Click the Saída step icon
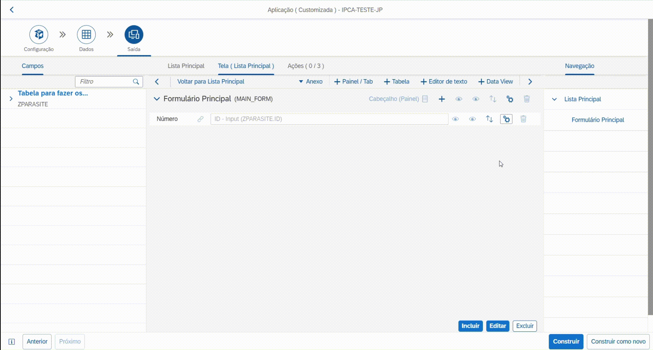Screen dimensions: 653x350 pos(134,34)
